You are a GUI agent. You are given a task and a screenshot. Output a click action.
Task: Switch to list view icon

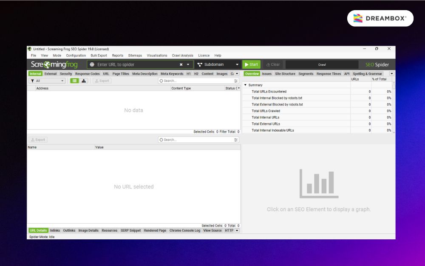pyautogui.click(x=74, y=81)
